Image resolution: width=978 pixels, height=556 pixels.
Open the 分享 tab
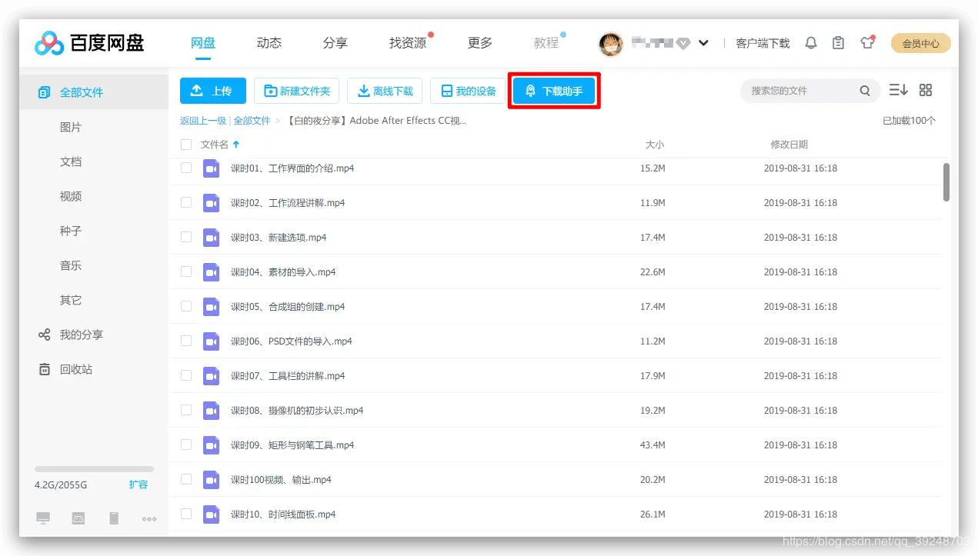click(x=335, y=43)
